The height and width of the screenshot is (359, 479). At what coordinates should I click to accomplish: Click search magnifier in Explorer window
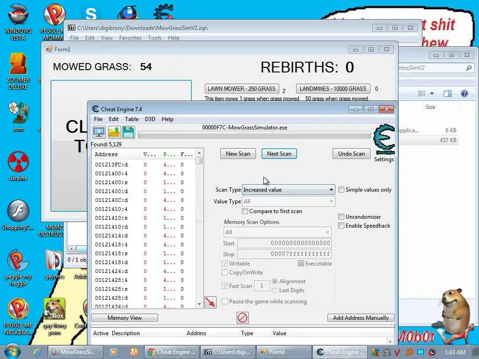point(469,68)
